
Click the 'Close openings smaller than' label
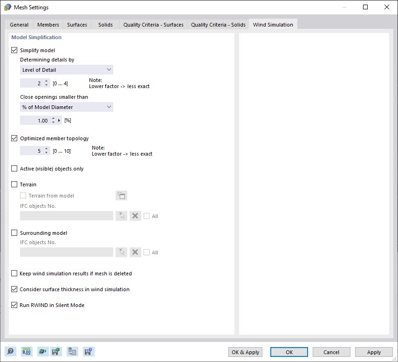tap(54, 97)
